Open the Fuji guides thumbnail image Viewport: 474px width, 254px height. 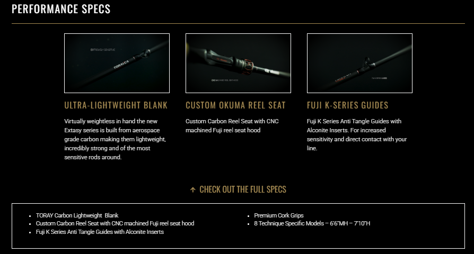click(x=359, y=63)
